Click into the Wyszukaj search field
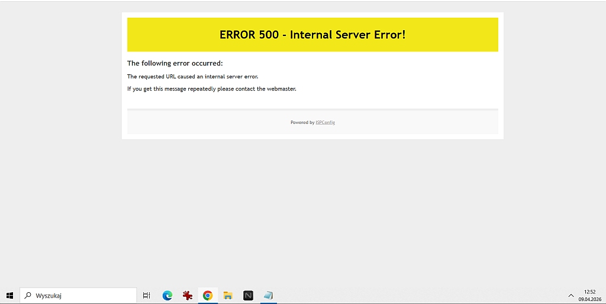This screenshot has height=304, width=606. (83, 295)
